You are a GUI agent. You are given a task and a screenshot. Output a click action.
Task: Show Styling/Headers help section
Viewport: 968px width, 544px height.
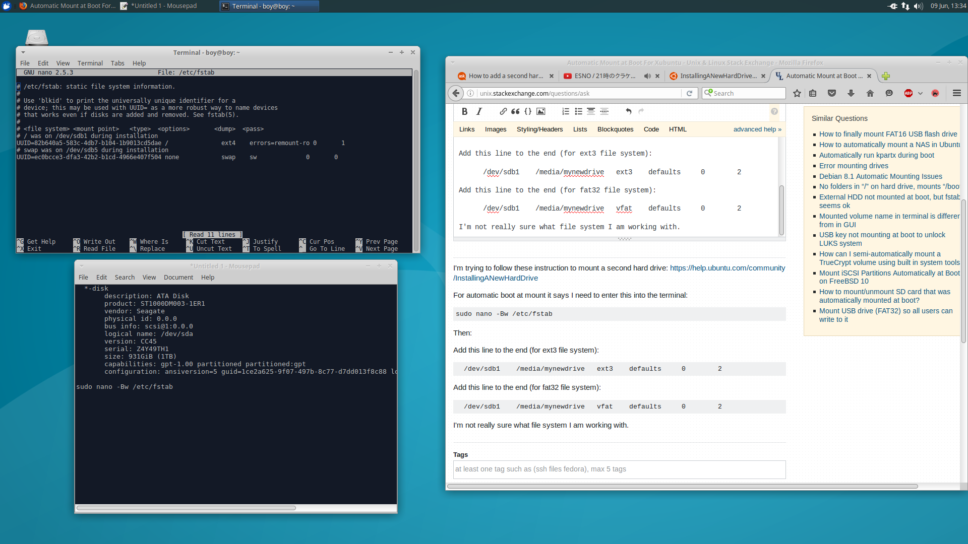[x=539, y=129]
